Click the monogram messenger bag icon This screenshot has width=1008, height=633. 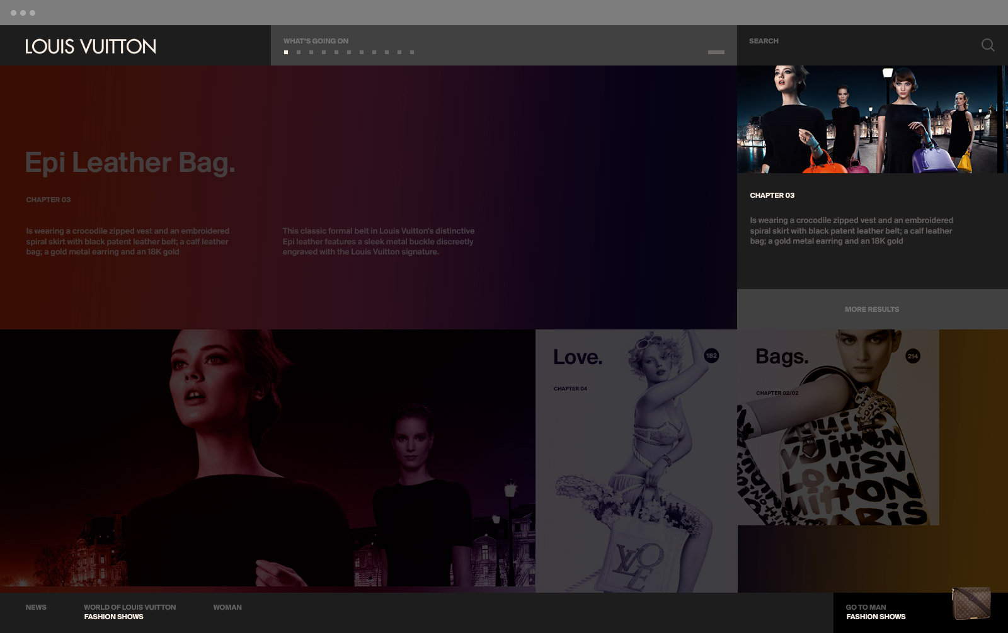click(971, 603)
